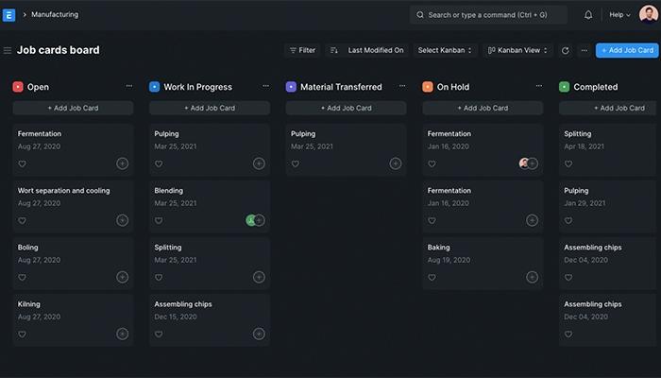Assign user on Open Fermentation card
Image resolution: width=661 pixels, height=378 pixels.
tap(122, 163)
